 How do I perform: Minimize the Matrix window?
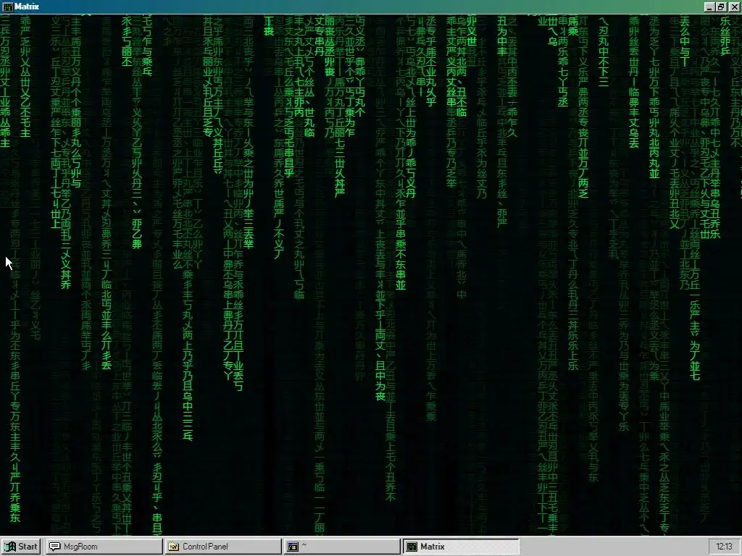pos(709,7)
